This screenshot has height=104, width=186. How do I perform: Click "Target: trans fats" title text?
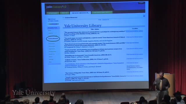point(93,50)
